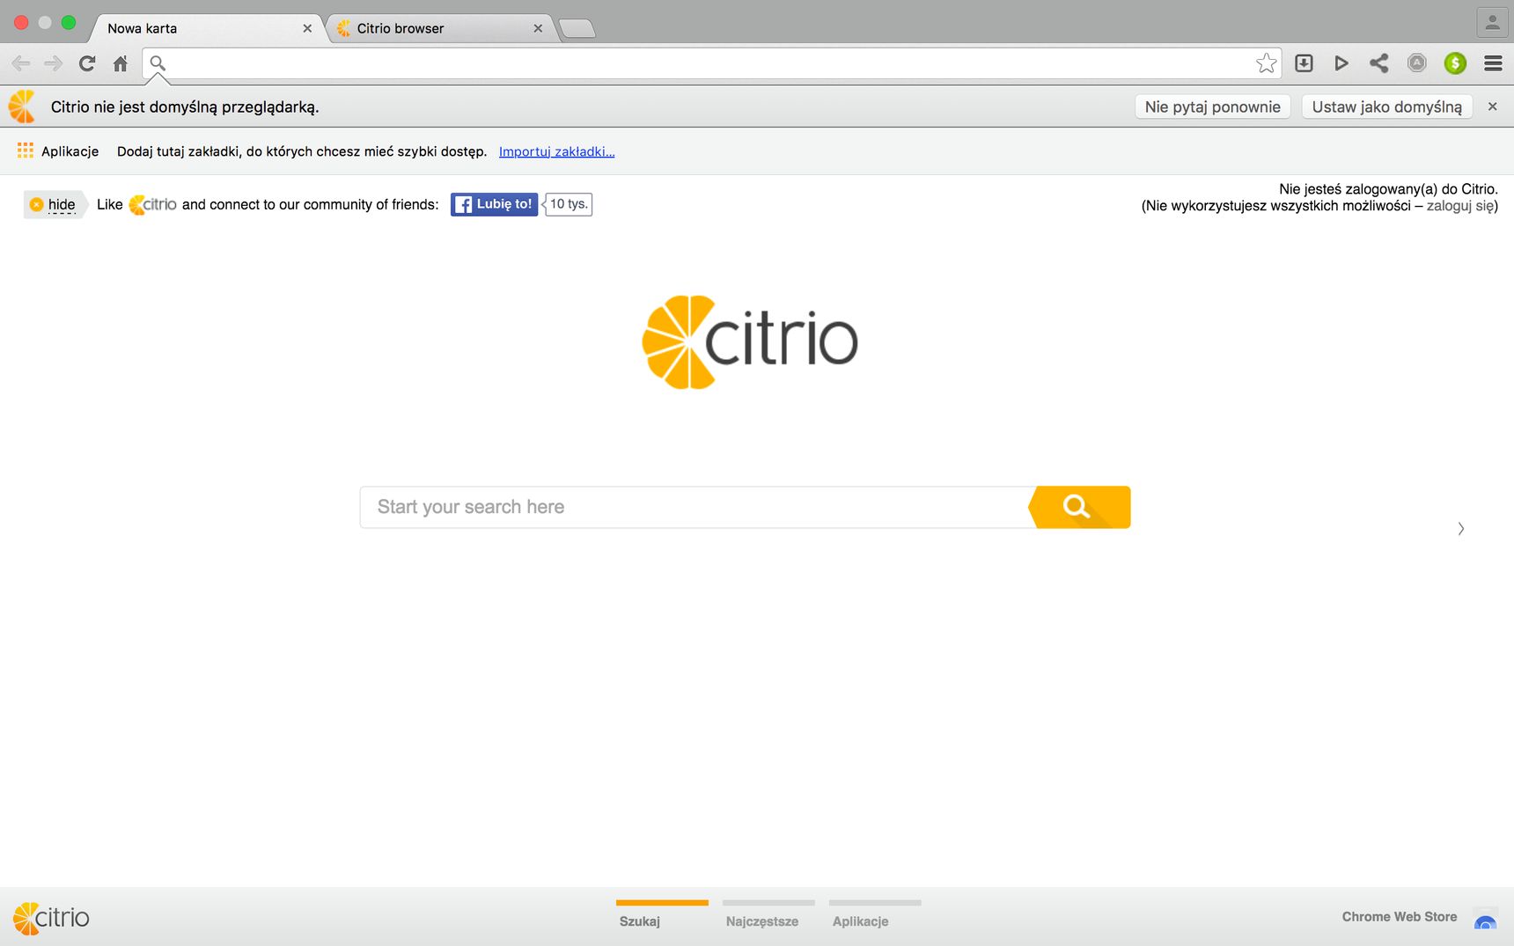Click the Chrome Web Store link
Image resolution: width=1514 pixels, height=946 pixels.
coord(1399,917)
